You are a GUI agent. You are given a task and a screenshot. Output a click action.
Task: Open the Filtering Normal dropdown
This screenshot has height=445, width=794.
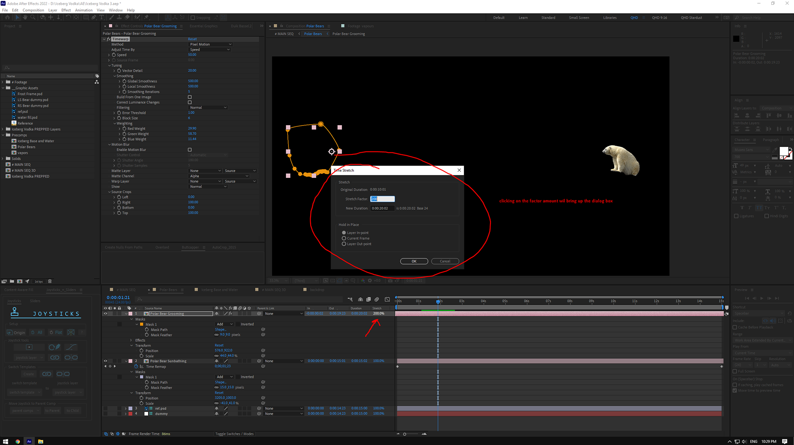[x=208, y=108]
